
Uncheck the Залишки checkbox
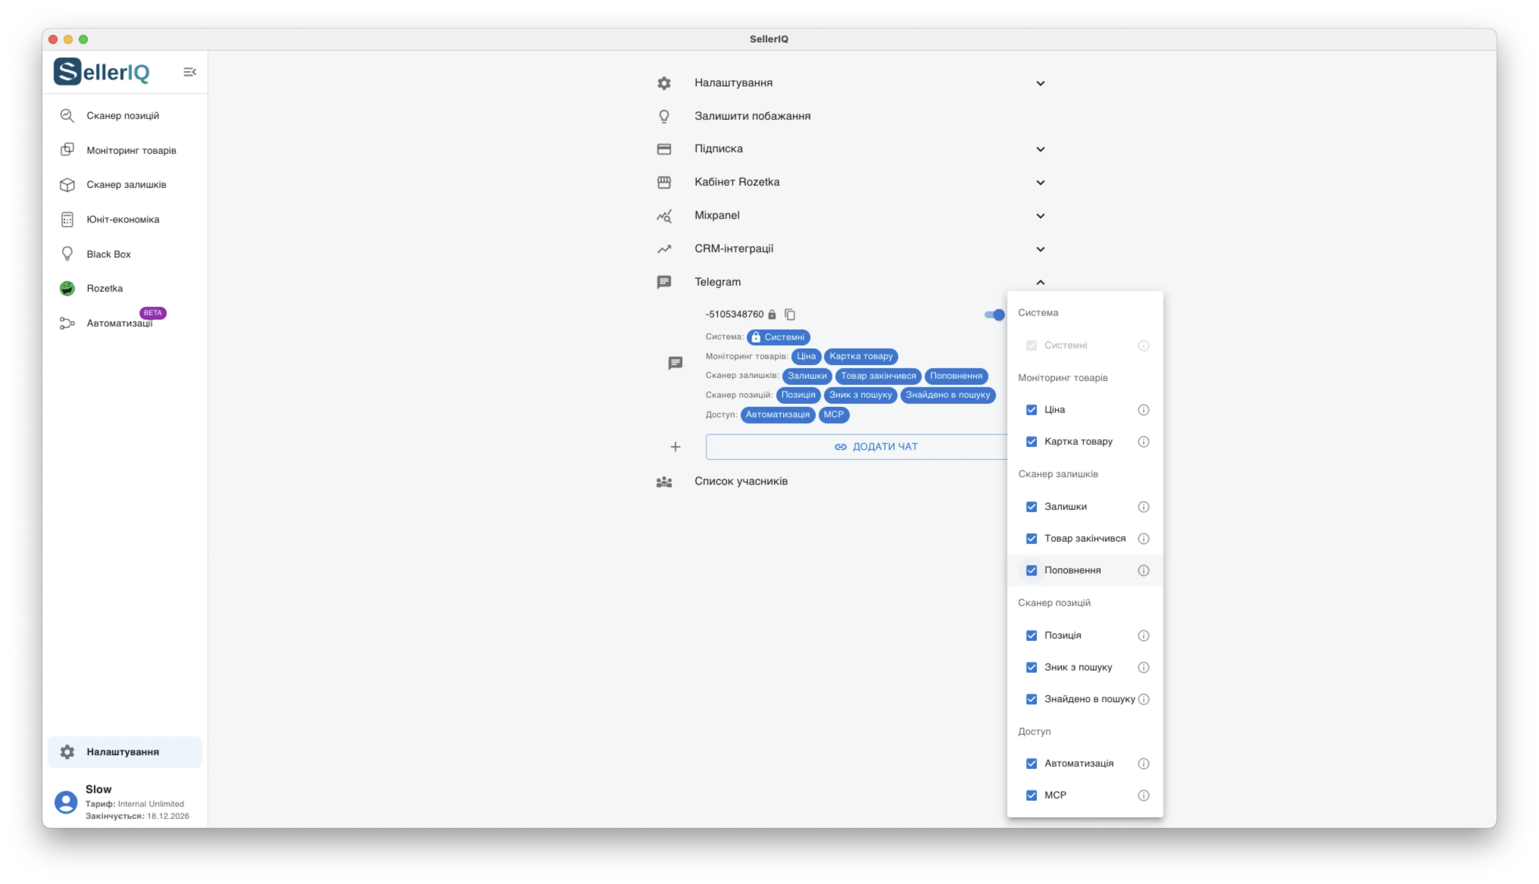[x=1031, y=507]
